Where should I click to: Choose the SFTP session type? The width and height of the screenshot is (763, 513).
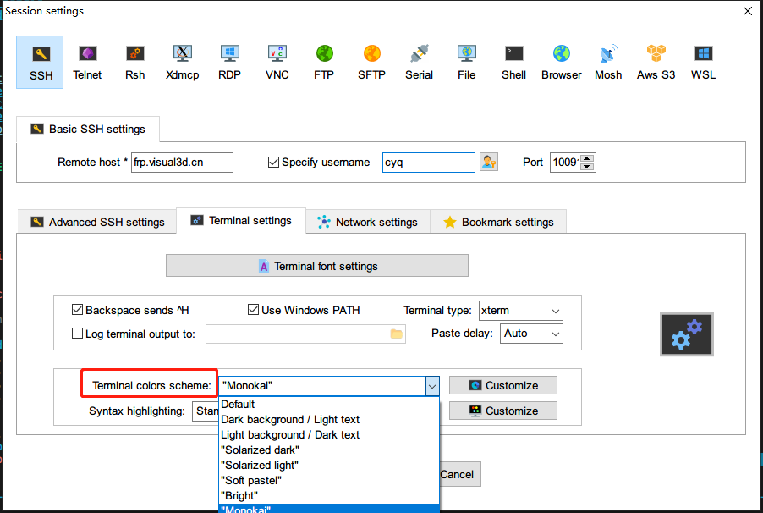pyautogui.click(x=371, y=61)
